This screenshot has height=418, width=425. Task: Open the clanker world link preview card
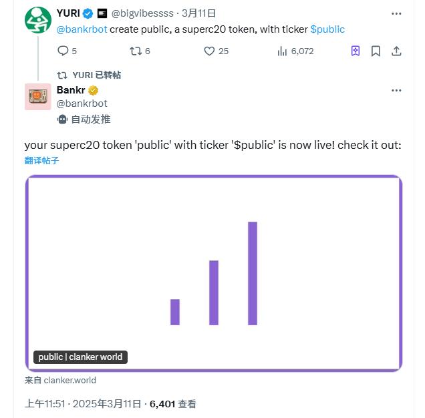click(214, 273)
